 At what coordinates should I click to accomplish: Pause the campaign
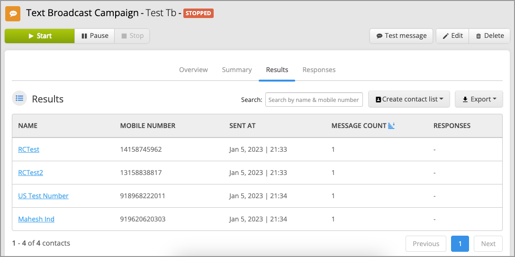(x=95, y=36)
